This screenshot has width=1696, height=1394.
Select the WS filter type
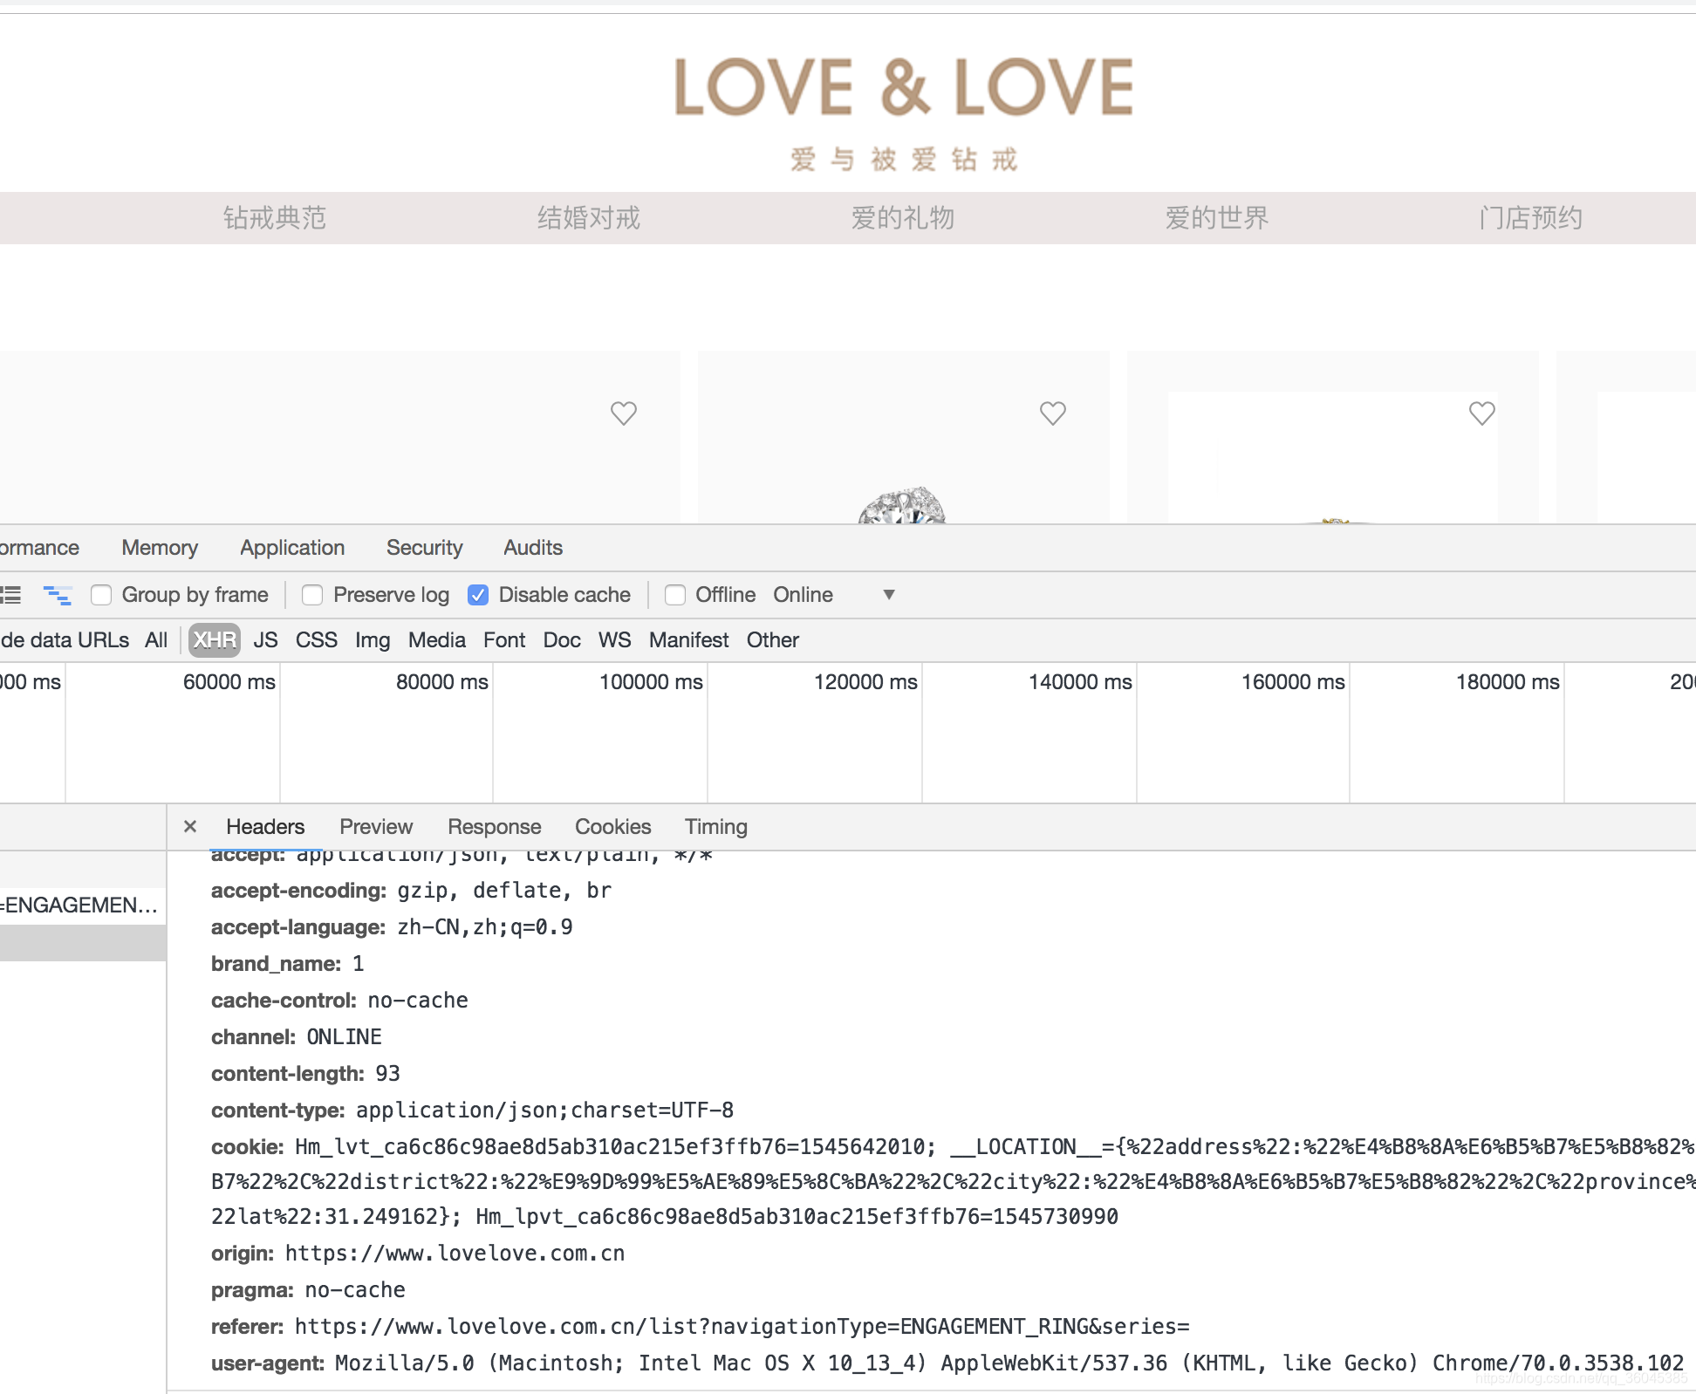pyautogui.click(x=614, y=639)
